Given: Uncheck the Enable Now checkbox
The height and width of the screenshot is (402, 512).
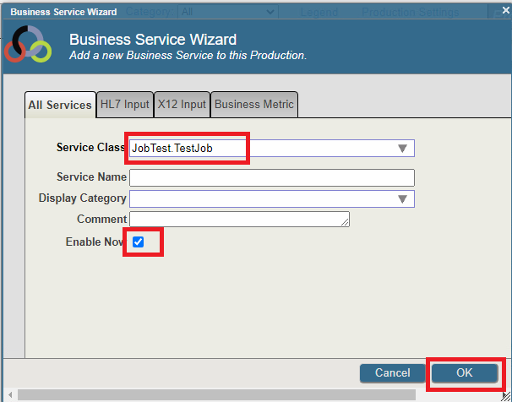Looking at the screenshot, I should [139, 242].
